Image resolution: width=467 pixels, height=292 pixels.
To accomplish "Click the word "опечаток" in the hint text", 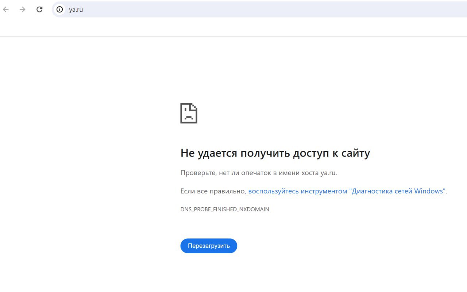I will coord(256,173).
